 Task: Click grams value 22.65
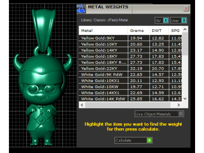click(136, 75)
